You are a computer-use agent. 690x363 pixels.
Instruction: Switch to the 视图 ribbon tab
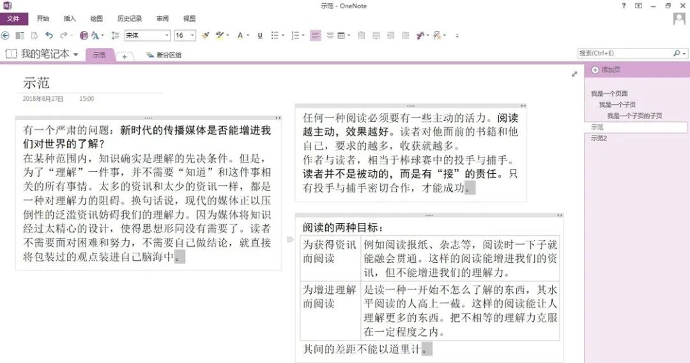pos(189,19)
